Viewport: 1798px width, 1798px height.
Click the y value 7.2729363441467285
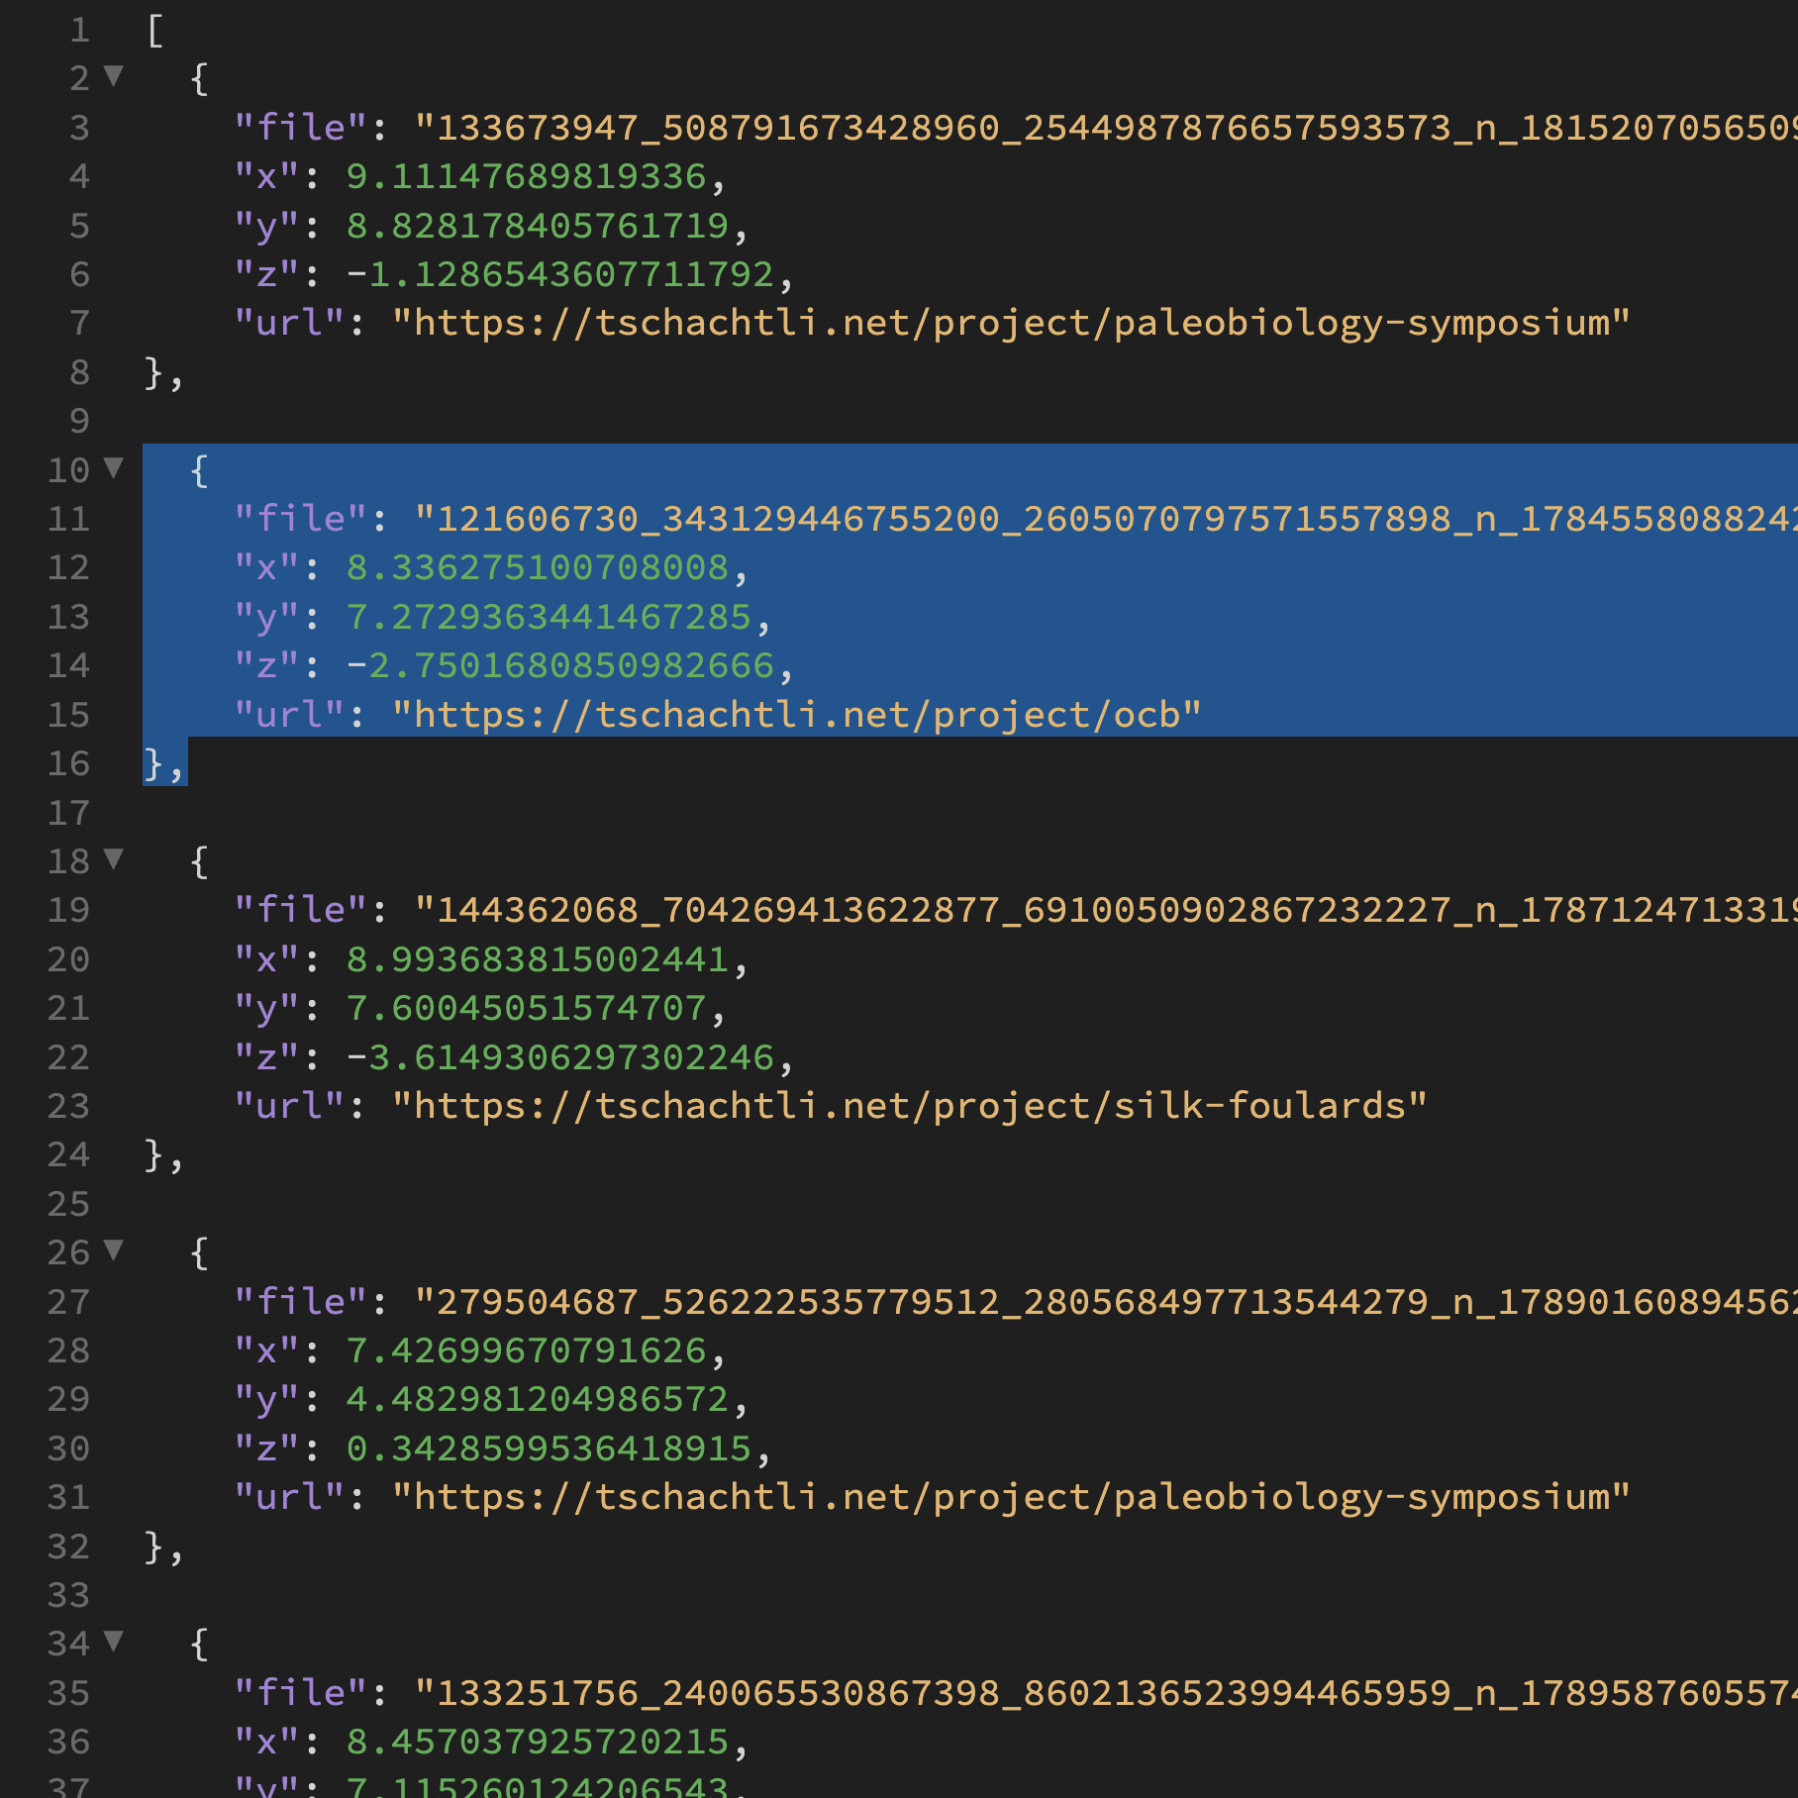click(x=554, y=616)
